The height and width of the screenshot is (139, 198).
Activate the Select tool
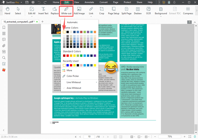click(x=18, y=11)
